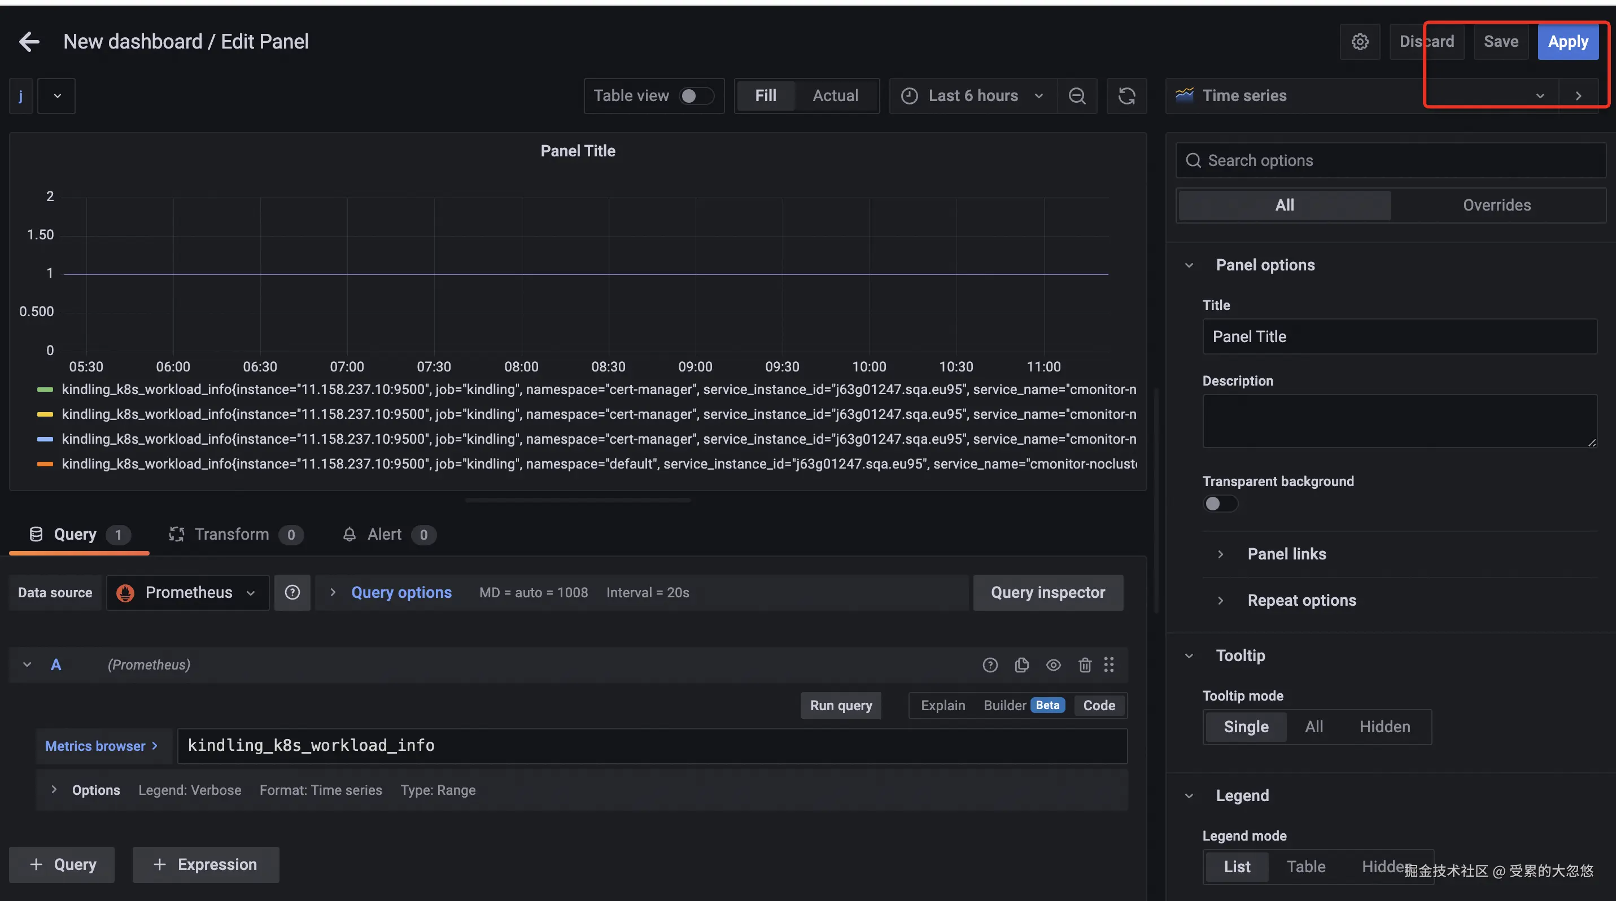Refresh the dashboard with the refresh icon
1616x901 pixels.
click(x=1126, y=95)
